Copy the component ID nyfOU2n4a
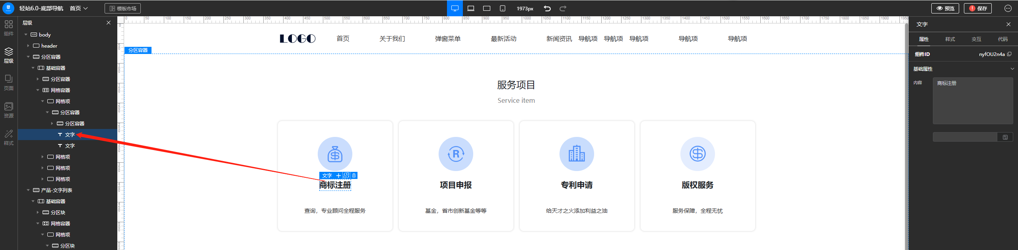This screenshot has height=250, width=1018. [1009, 54]
